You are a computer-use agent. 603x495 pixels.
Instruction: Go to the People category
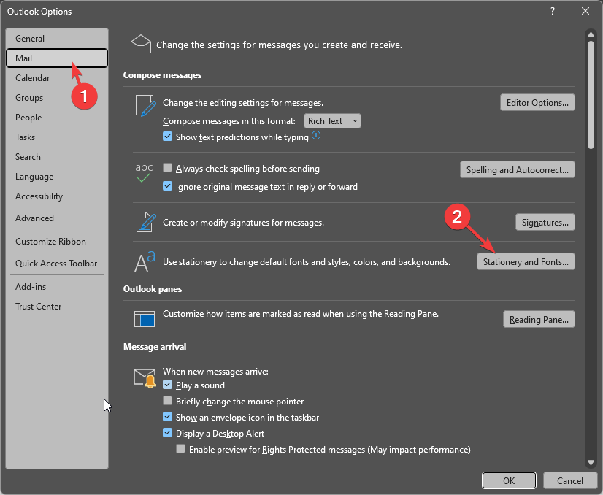click(x=57, y=118)
